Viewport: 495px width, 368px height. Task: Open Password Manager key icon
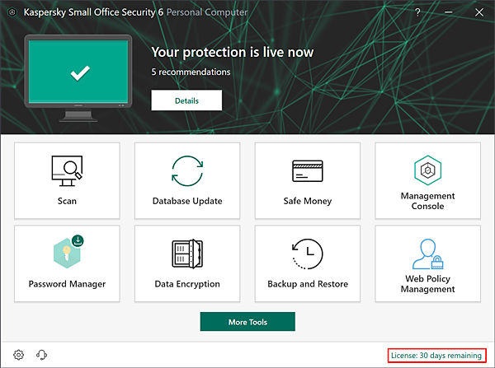[67, 253]
